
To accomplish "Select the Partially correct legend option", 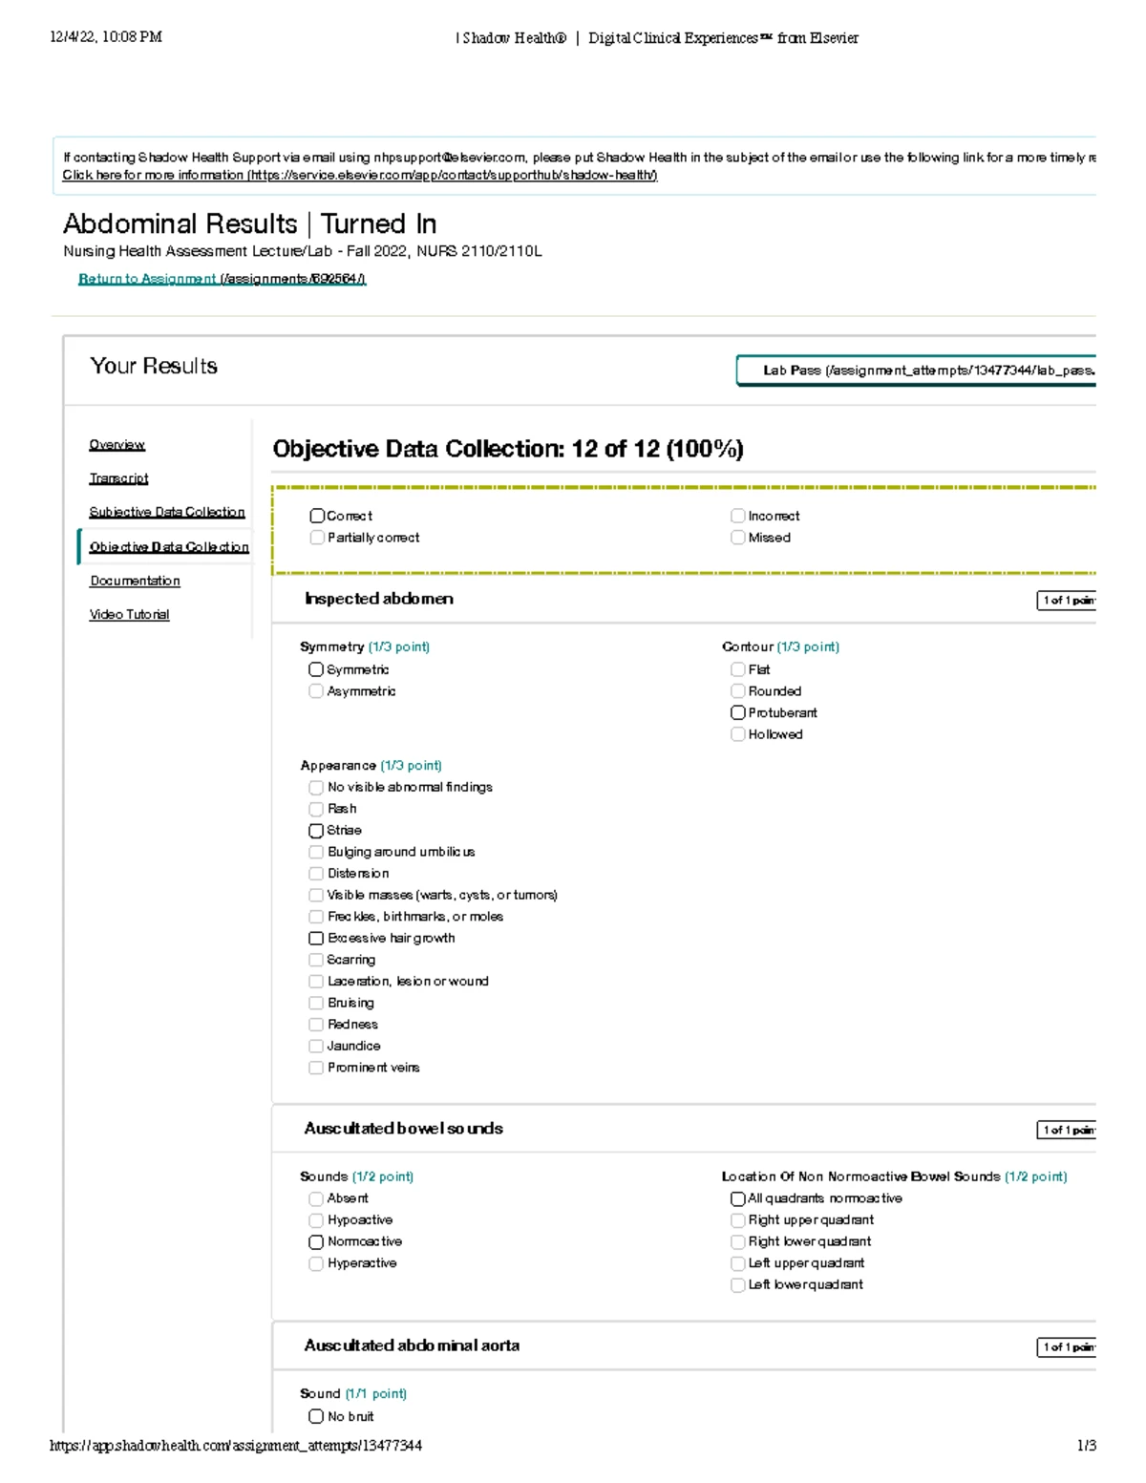I will (316, 537).
